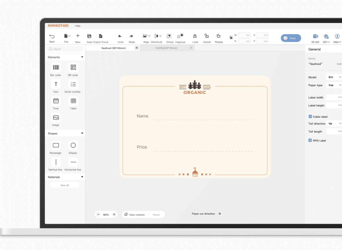This screenshot has width=342, height=250.
Task: Click the Edit link beside Seafood name
Action: [339, 64]
